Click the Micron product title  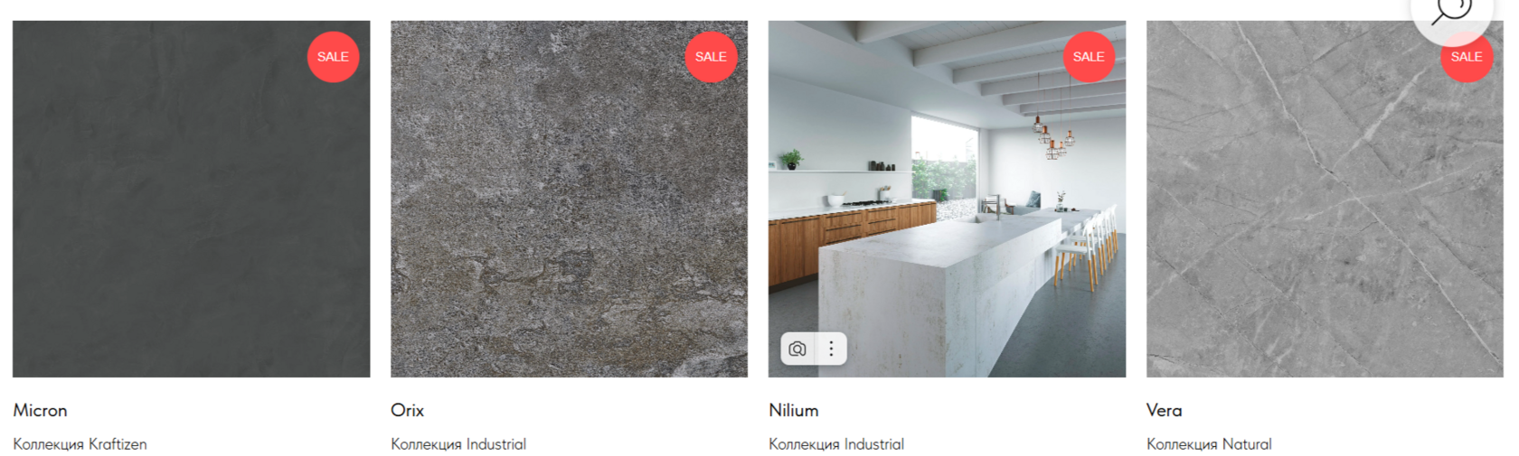[40, 410]
